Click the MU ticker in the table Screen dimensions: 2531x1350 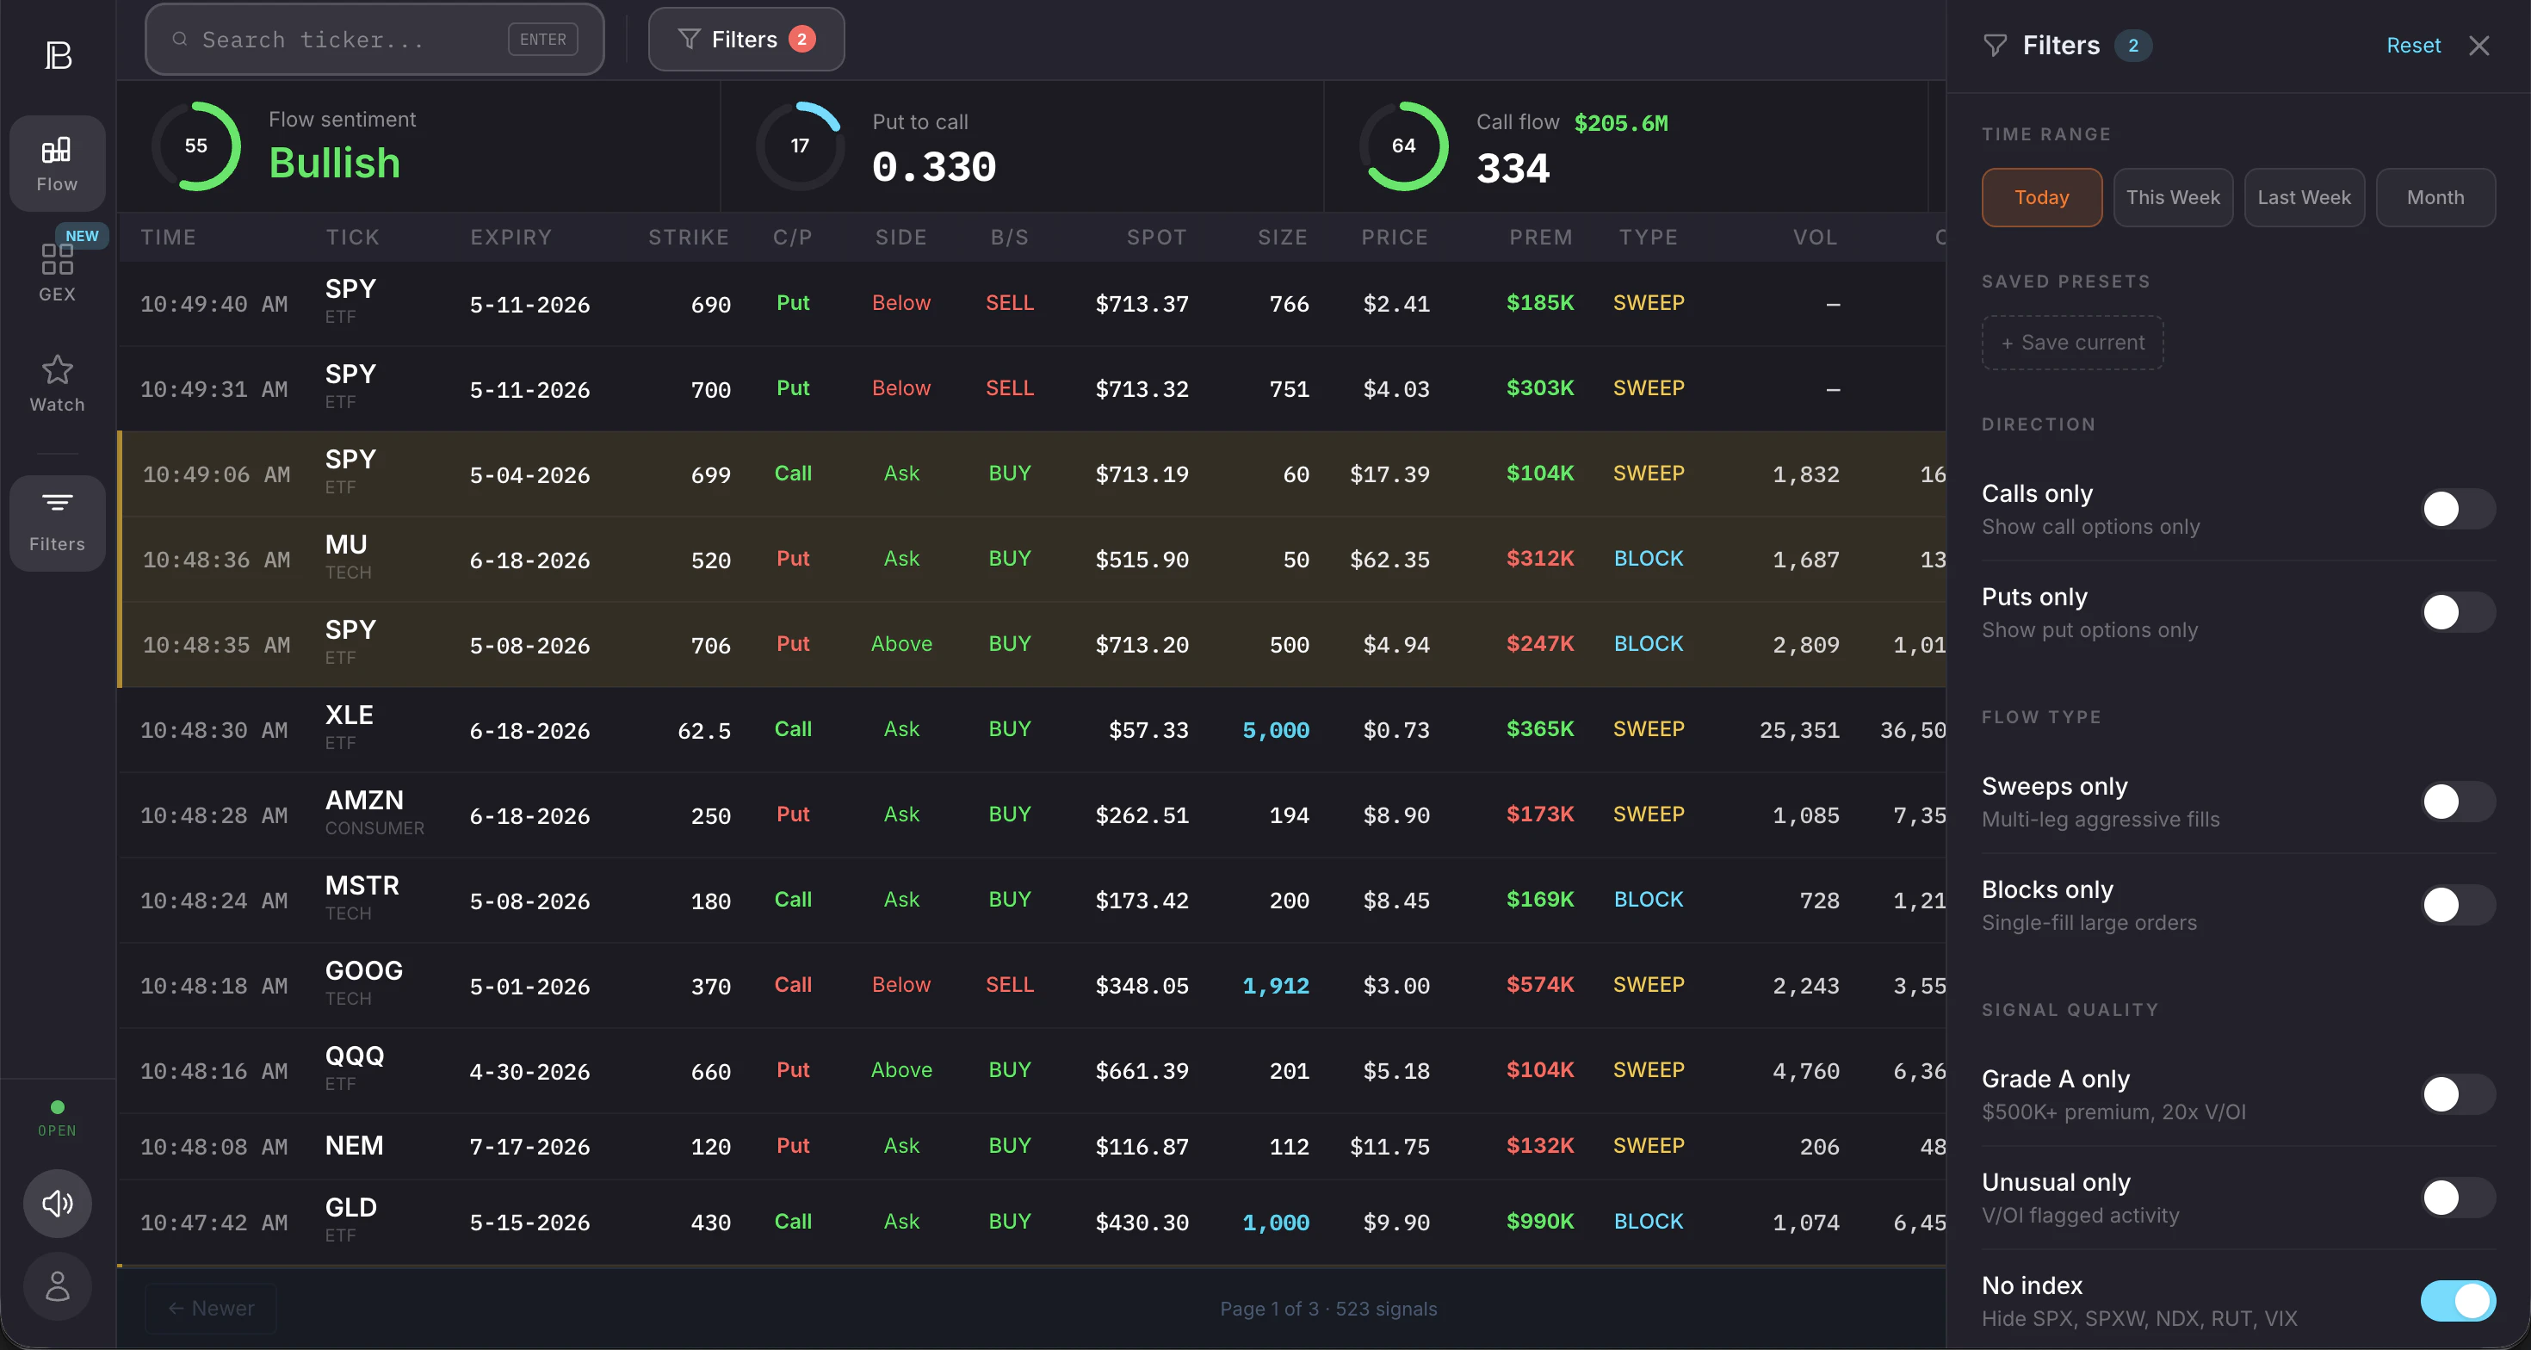(x=346, y=544)
